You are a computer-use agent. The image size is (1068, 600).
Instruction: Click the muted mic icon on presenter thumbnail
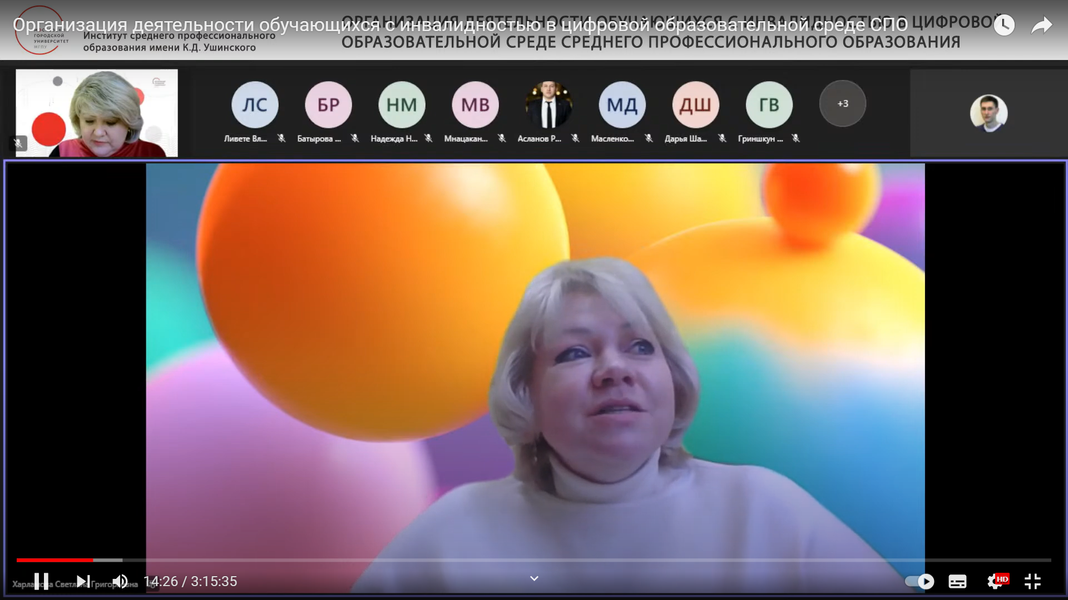(x=18, y=143)
